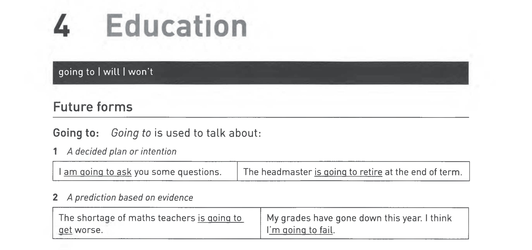
Task: Click the underlined 'is going to retire'
Action: coord(348,172)
